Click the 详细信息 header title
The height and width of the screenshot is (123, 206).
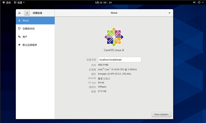[37, 13]
